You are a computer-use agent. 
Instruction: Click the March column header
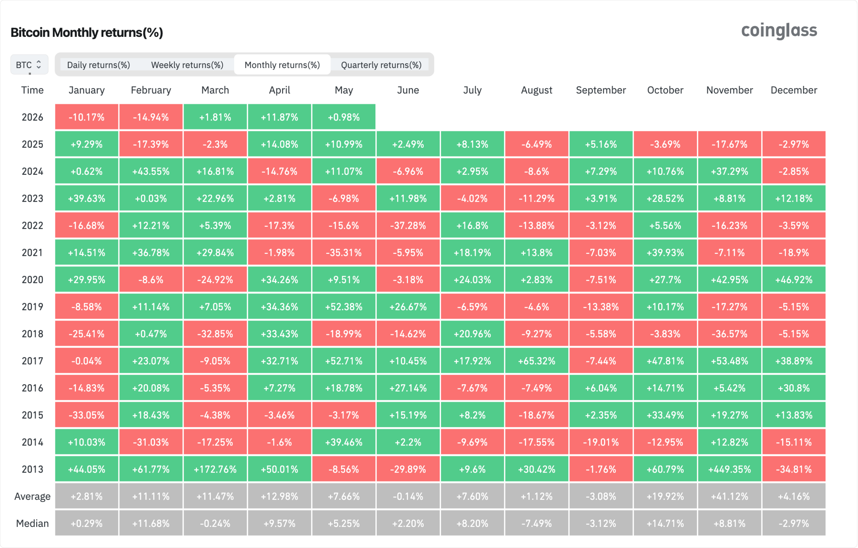[215, 90]
